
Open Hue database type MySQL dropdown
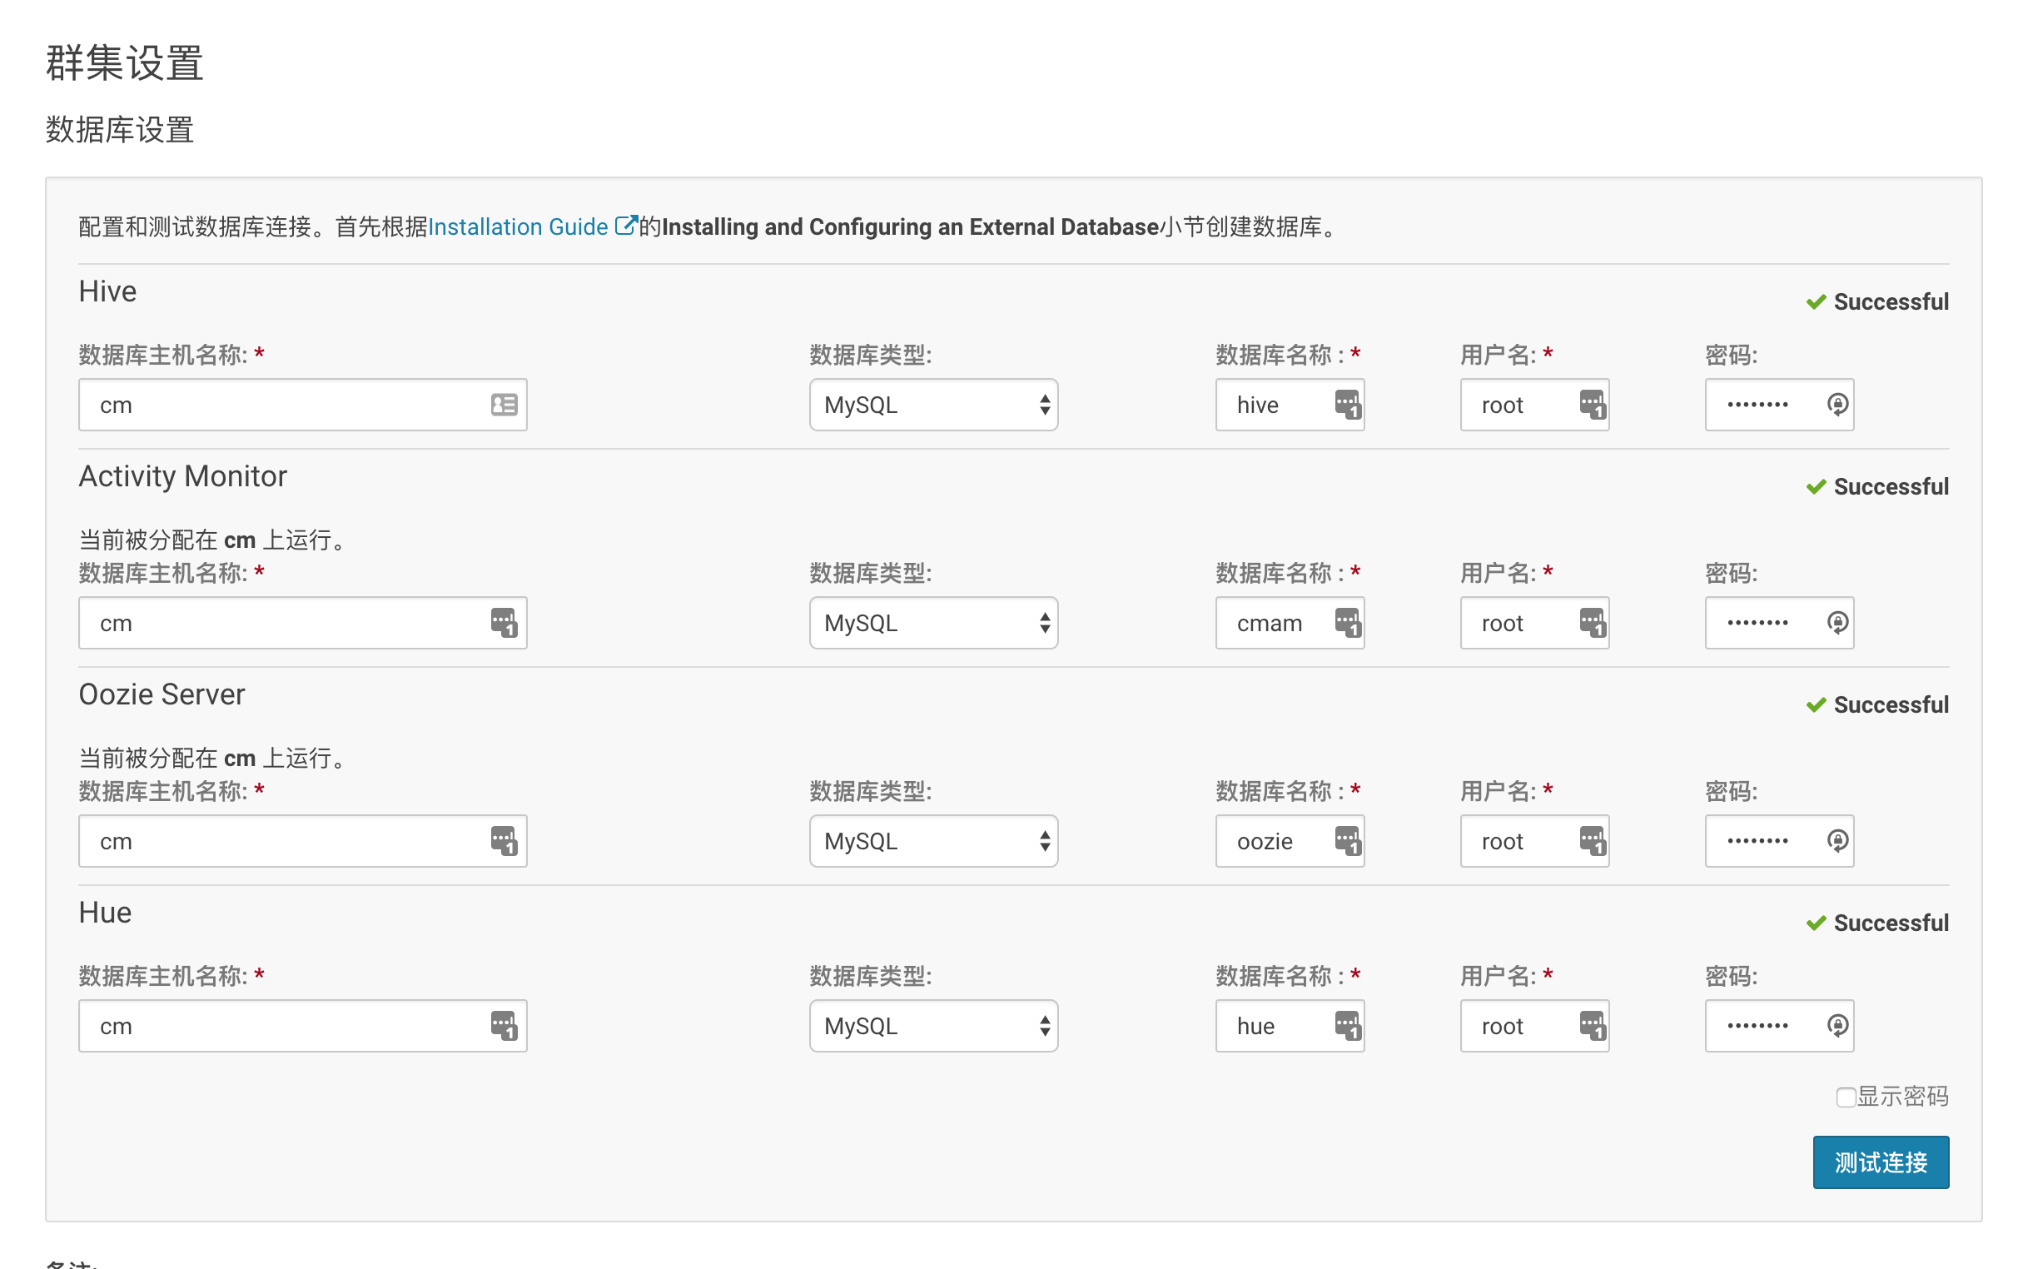932,1026
